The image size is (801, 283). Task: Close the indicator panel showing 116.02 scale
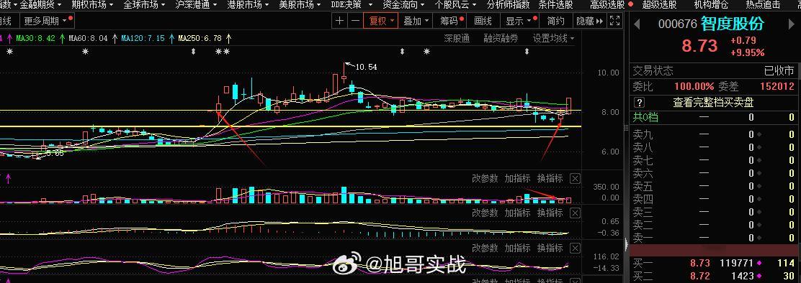(x=576, y=249)
